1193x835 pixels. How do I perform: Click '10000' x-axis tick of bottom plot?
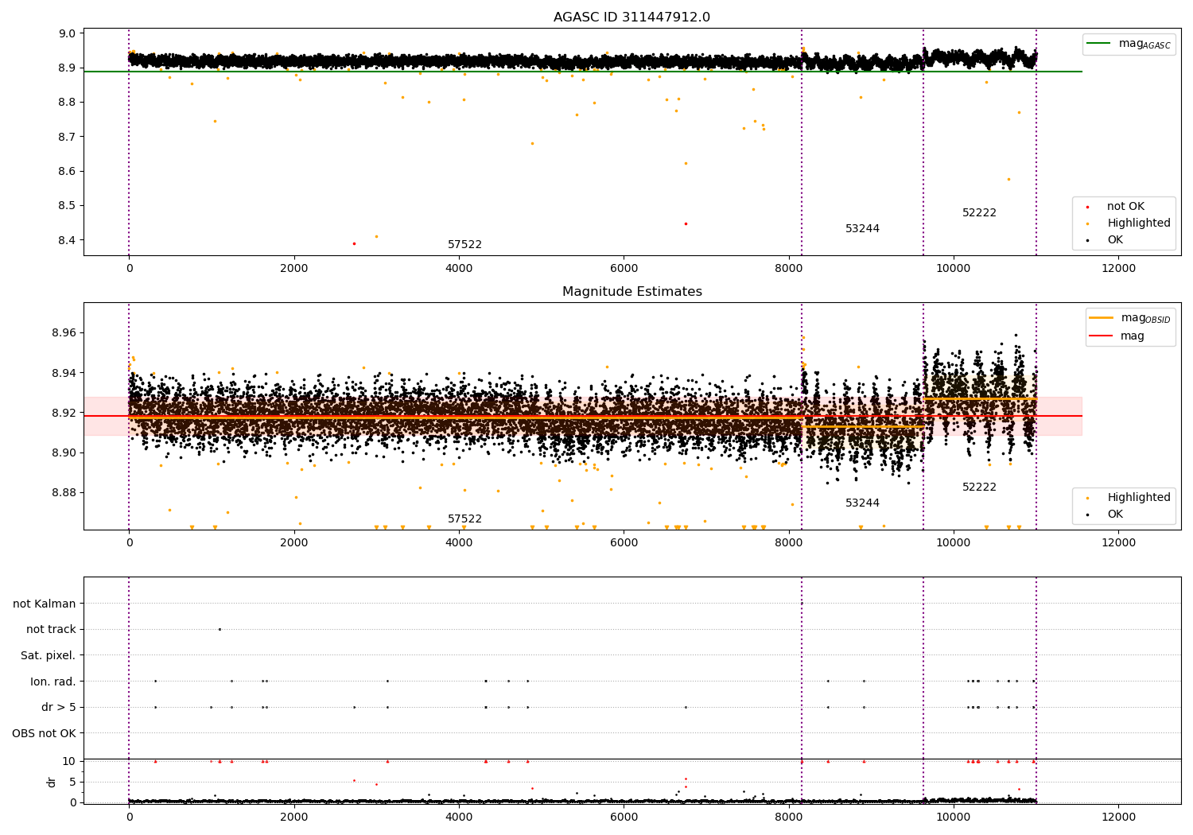coord(954,818)
